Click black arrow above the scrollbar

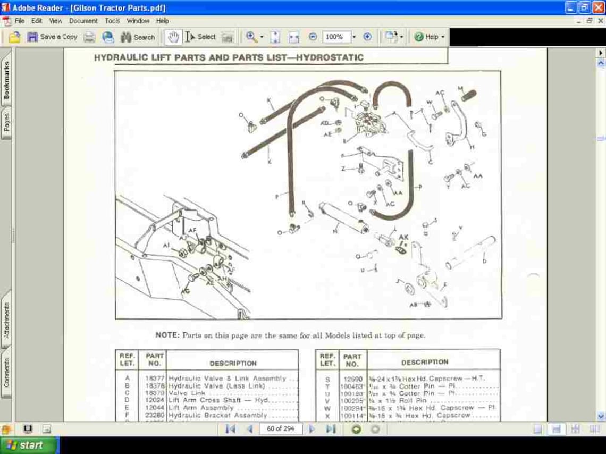coord(601,53)
